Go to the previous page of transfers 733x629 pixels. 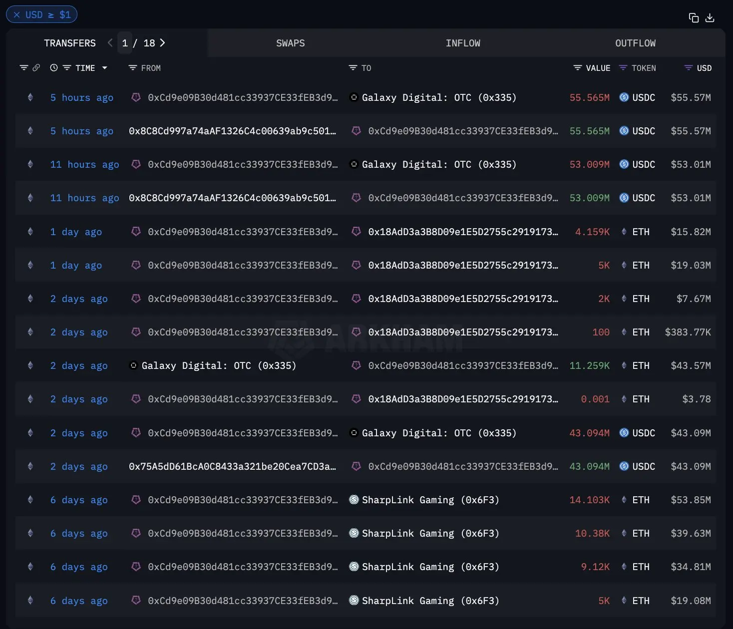(x=110, y=43)
